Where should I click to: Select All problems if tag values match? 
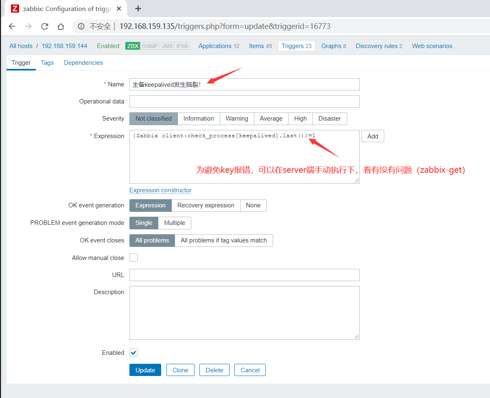click(x=224, y=240)
